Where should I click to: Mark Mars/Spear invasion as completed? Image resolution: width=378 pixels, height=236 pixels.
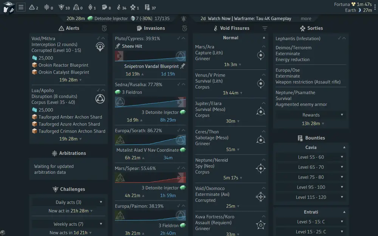[178, 168]
